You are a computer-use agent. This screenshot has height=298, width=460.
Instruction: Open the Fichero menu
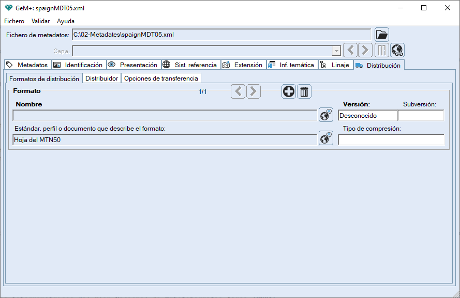click(14, 21)
